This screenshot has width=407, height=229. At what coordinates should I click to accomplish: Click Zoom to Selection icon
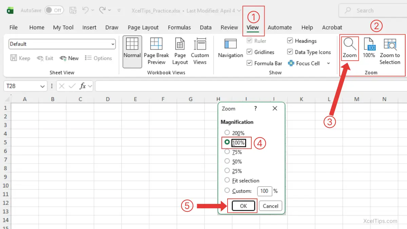tap(390, 51)
